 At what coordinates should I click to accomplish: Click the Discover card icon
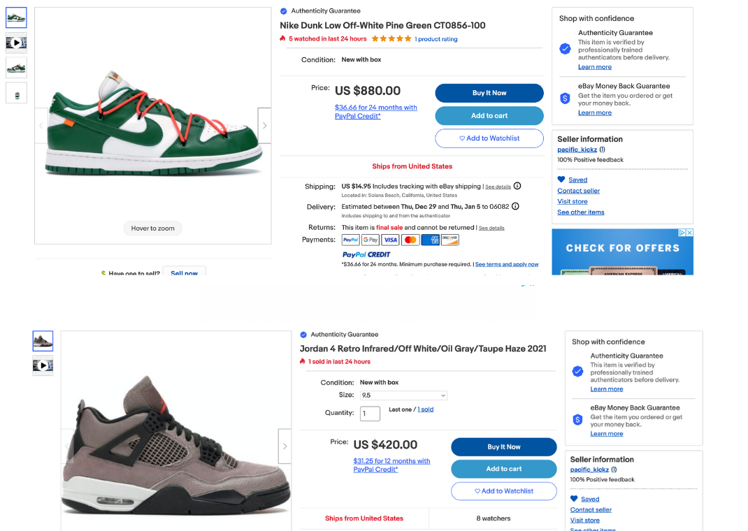[451, 240]
